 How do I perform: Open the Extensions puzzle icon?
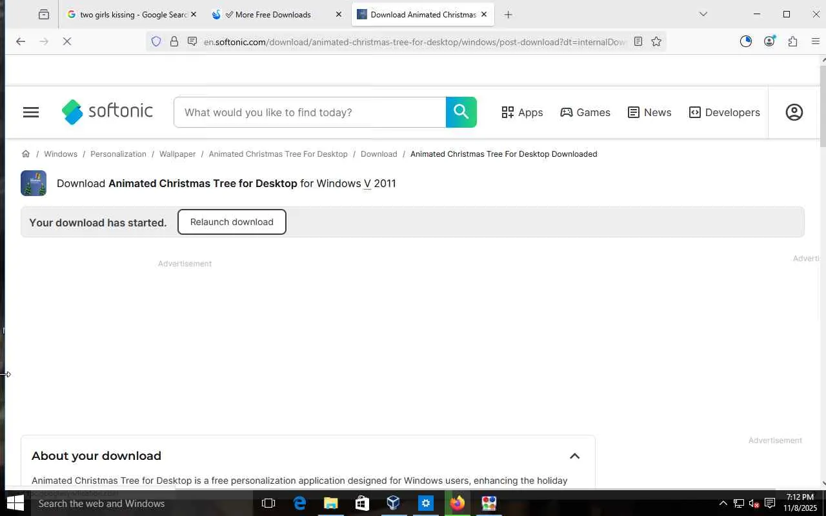coord(792,41)
